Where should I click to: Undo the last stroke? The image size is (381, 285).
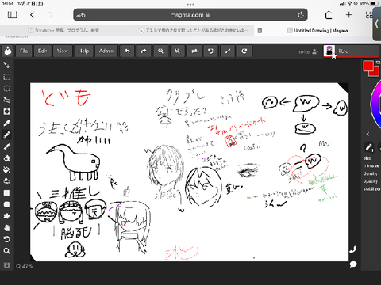tap(127, 51)
